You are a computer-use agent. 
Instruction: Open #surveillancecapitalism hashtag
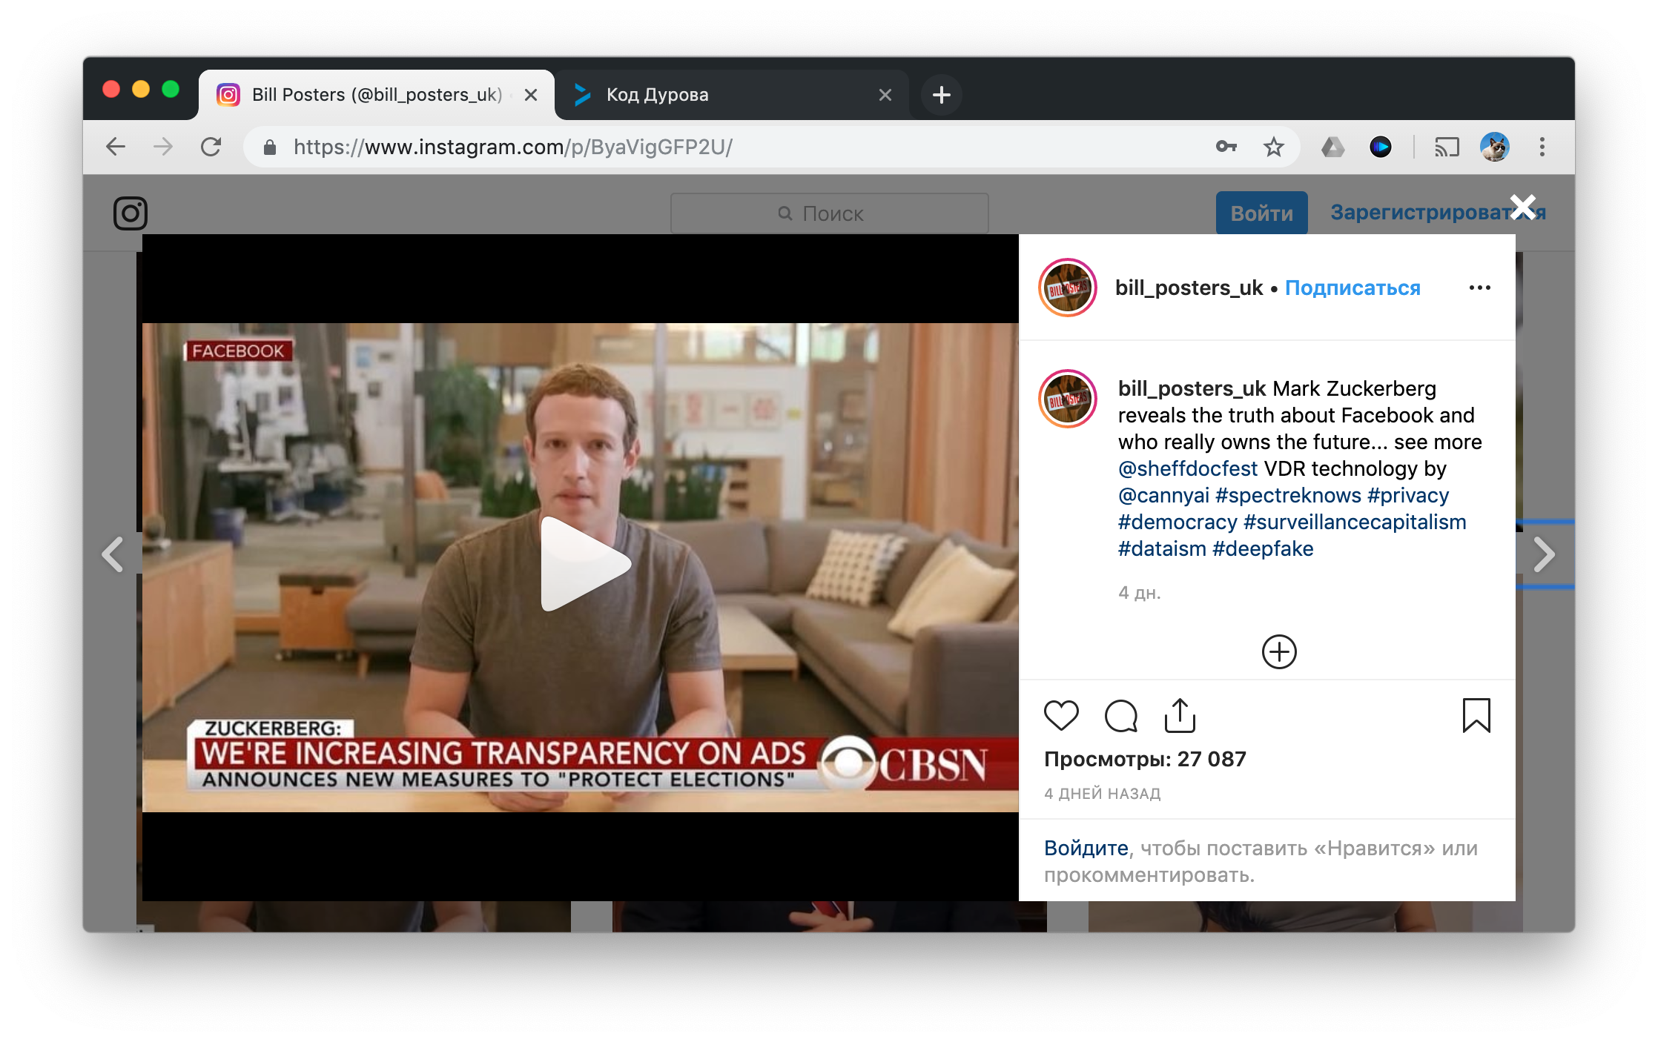[x=1355, y=522]
